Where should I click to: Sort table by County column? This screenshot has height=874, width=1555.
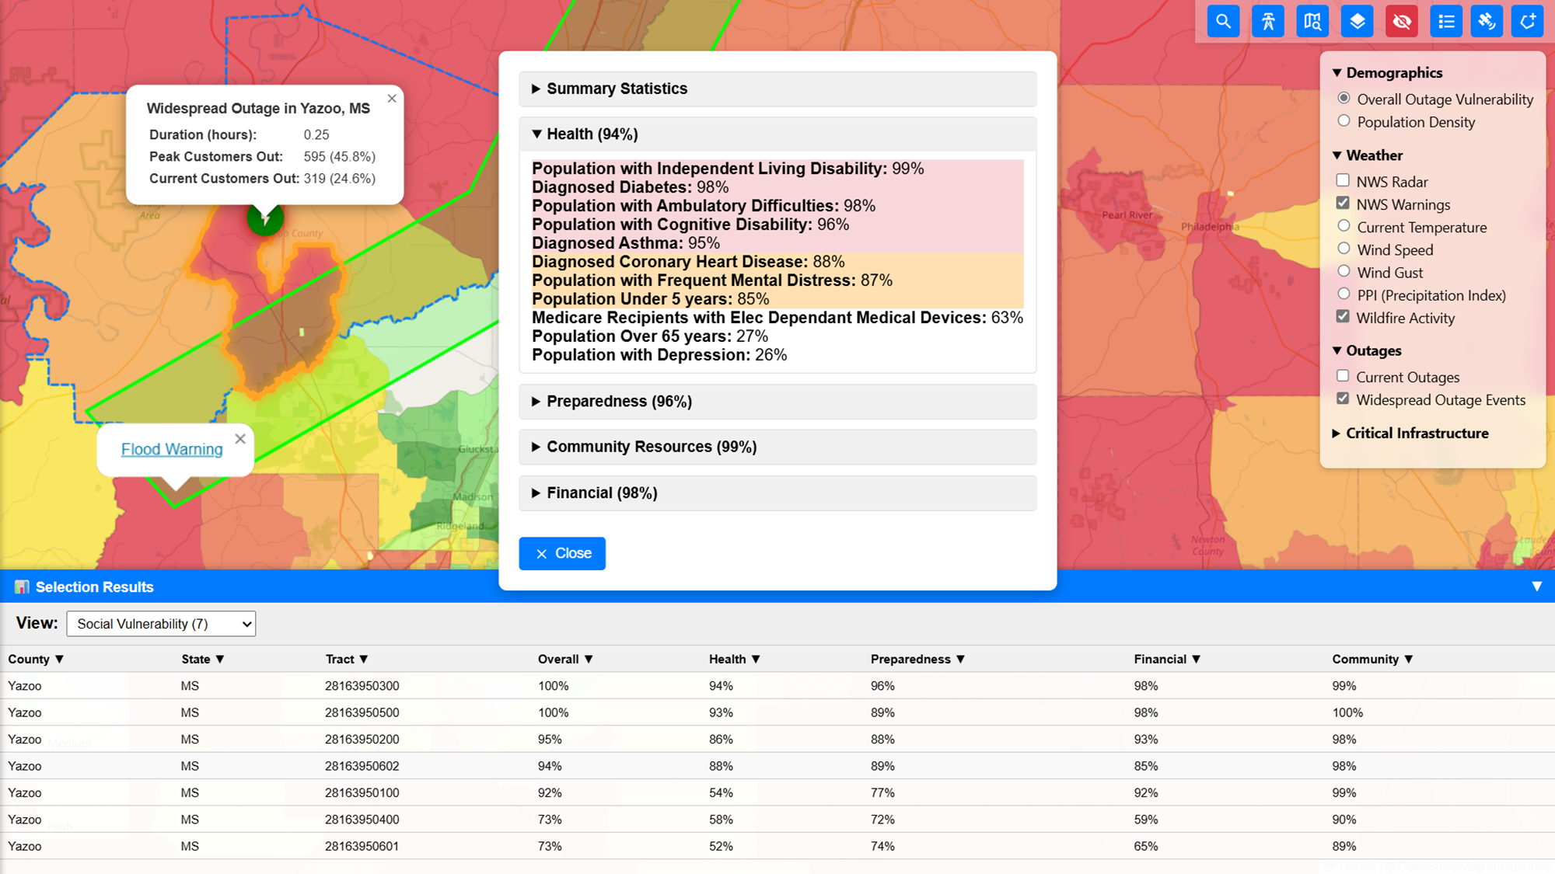pos(36,659)
